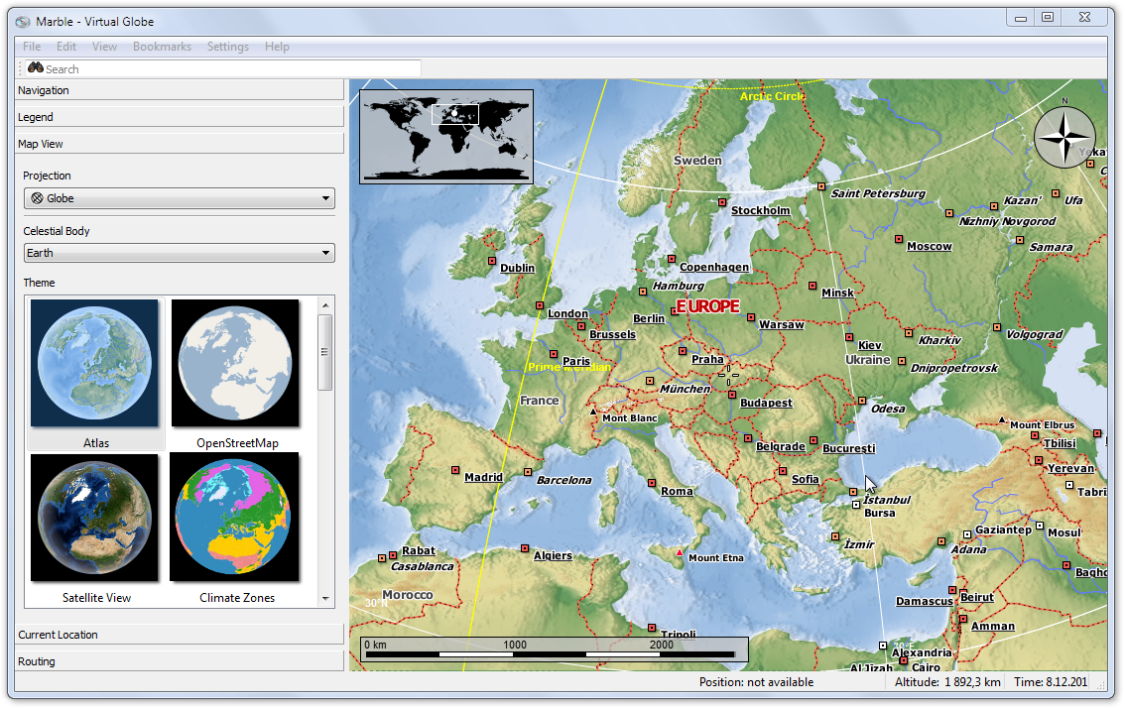Click the Damascus city label
This screenshot has height=708, width=1125.
click(x=925, y=601)
